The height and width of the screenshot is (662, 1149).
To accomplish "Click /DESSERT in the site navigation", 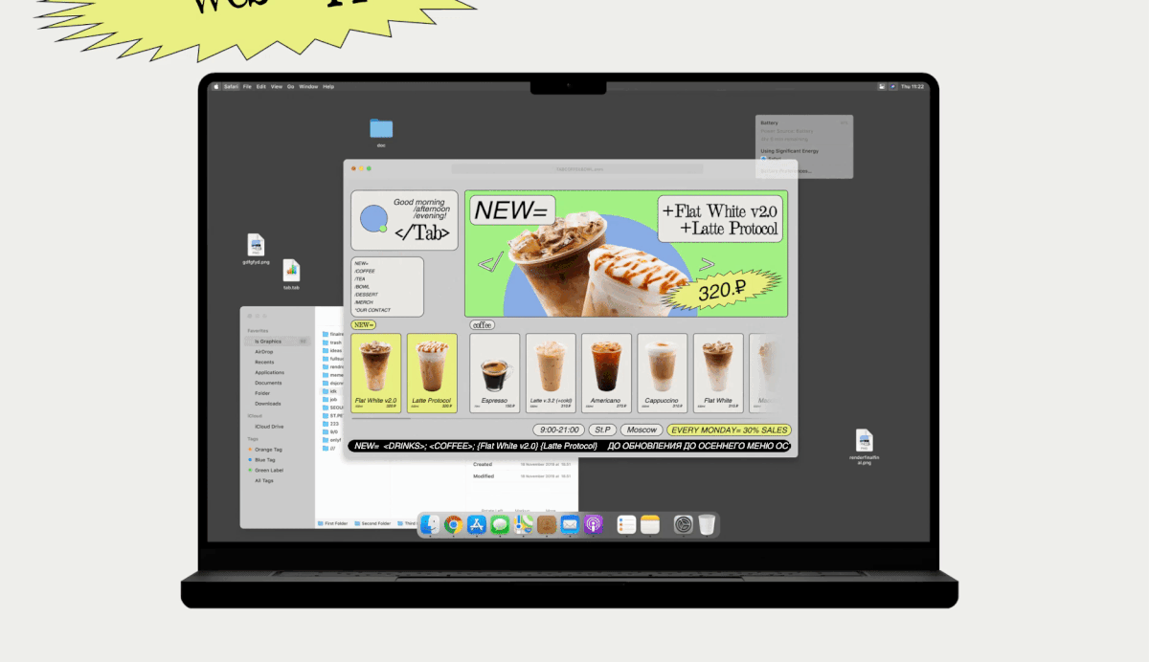I will pyautogui.click(x=366, y=294).
